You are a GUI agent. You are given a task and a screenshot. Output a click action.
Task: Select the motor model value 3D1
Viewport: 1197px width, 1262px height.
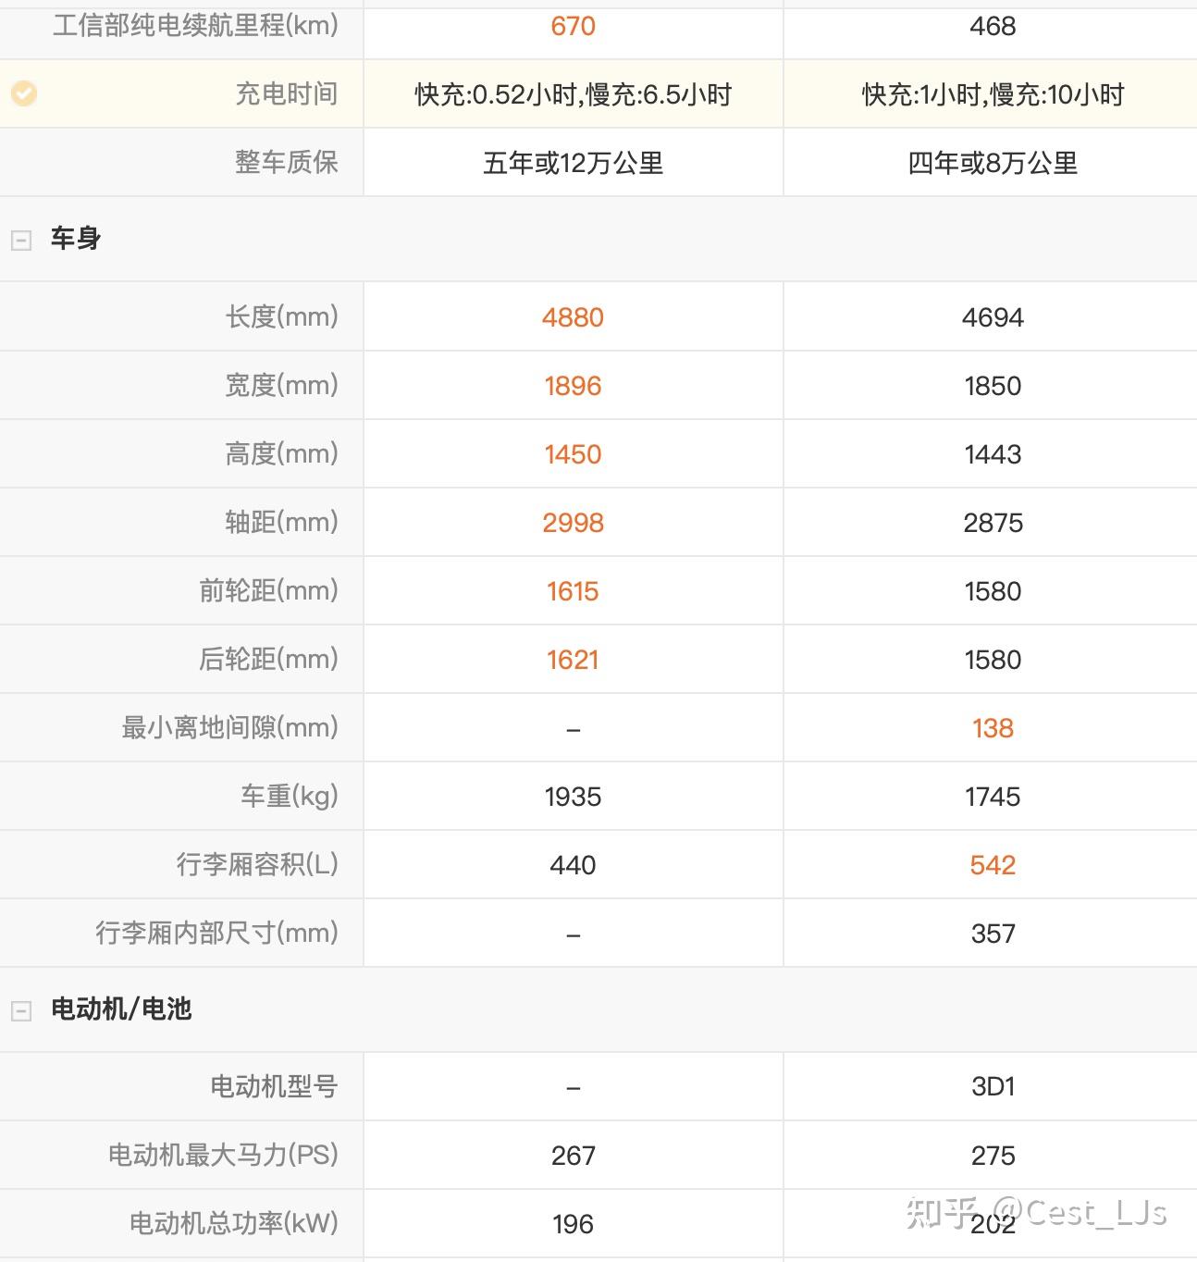(993, 1087)
